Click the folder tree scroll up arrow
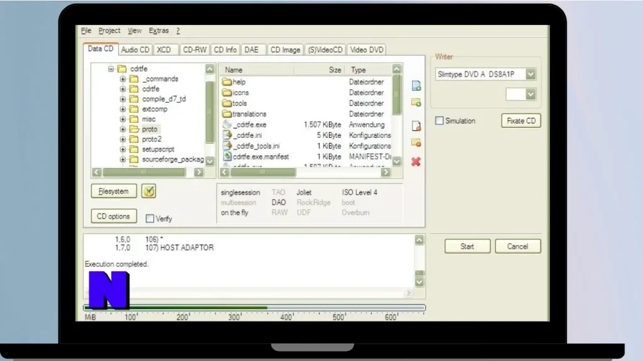 210,69
